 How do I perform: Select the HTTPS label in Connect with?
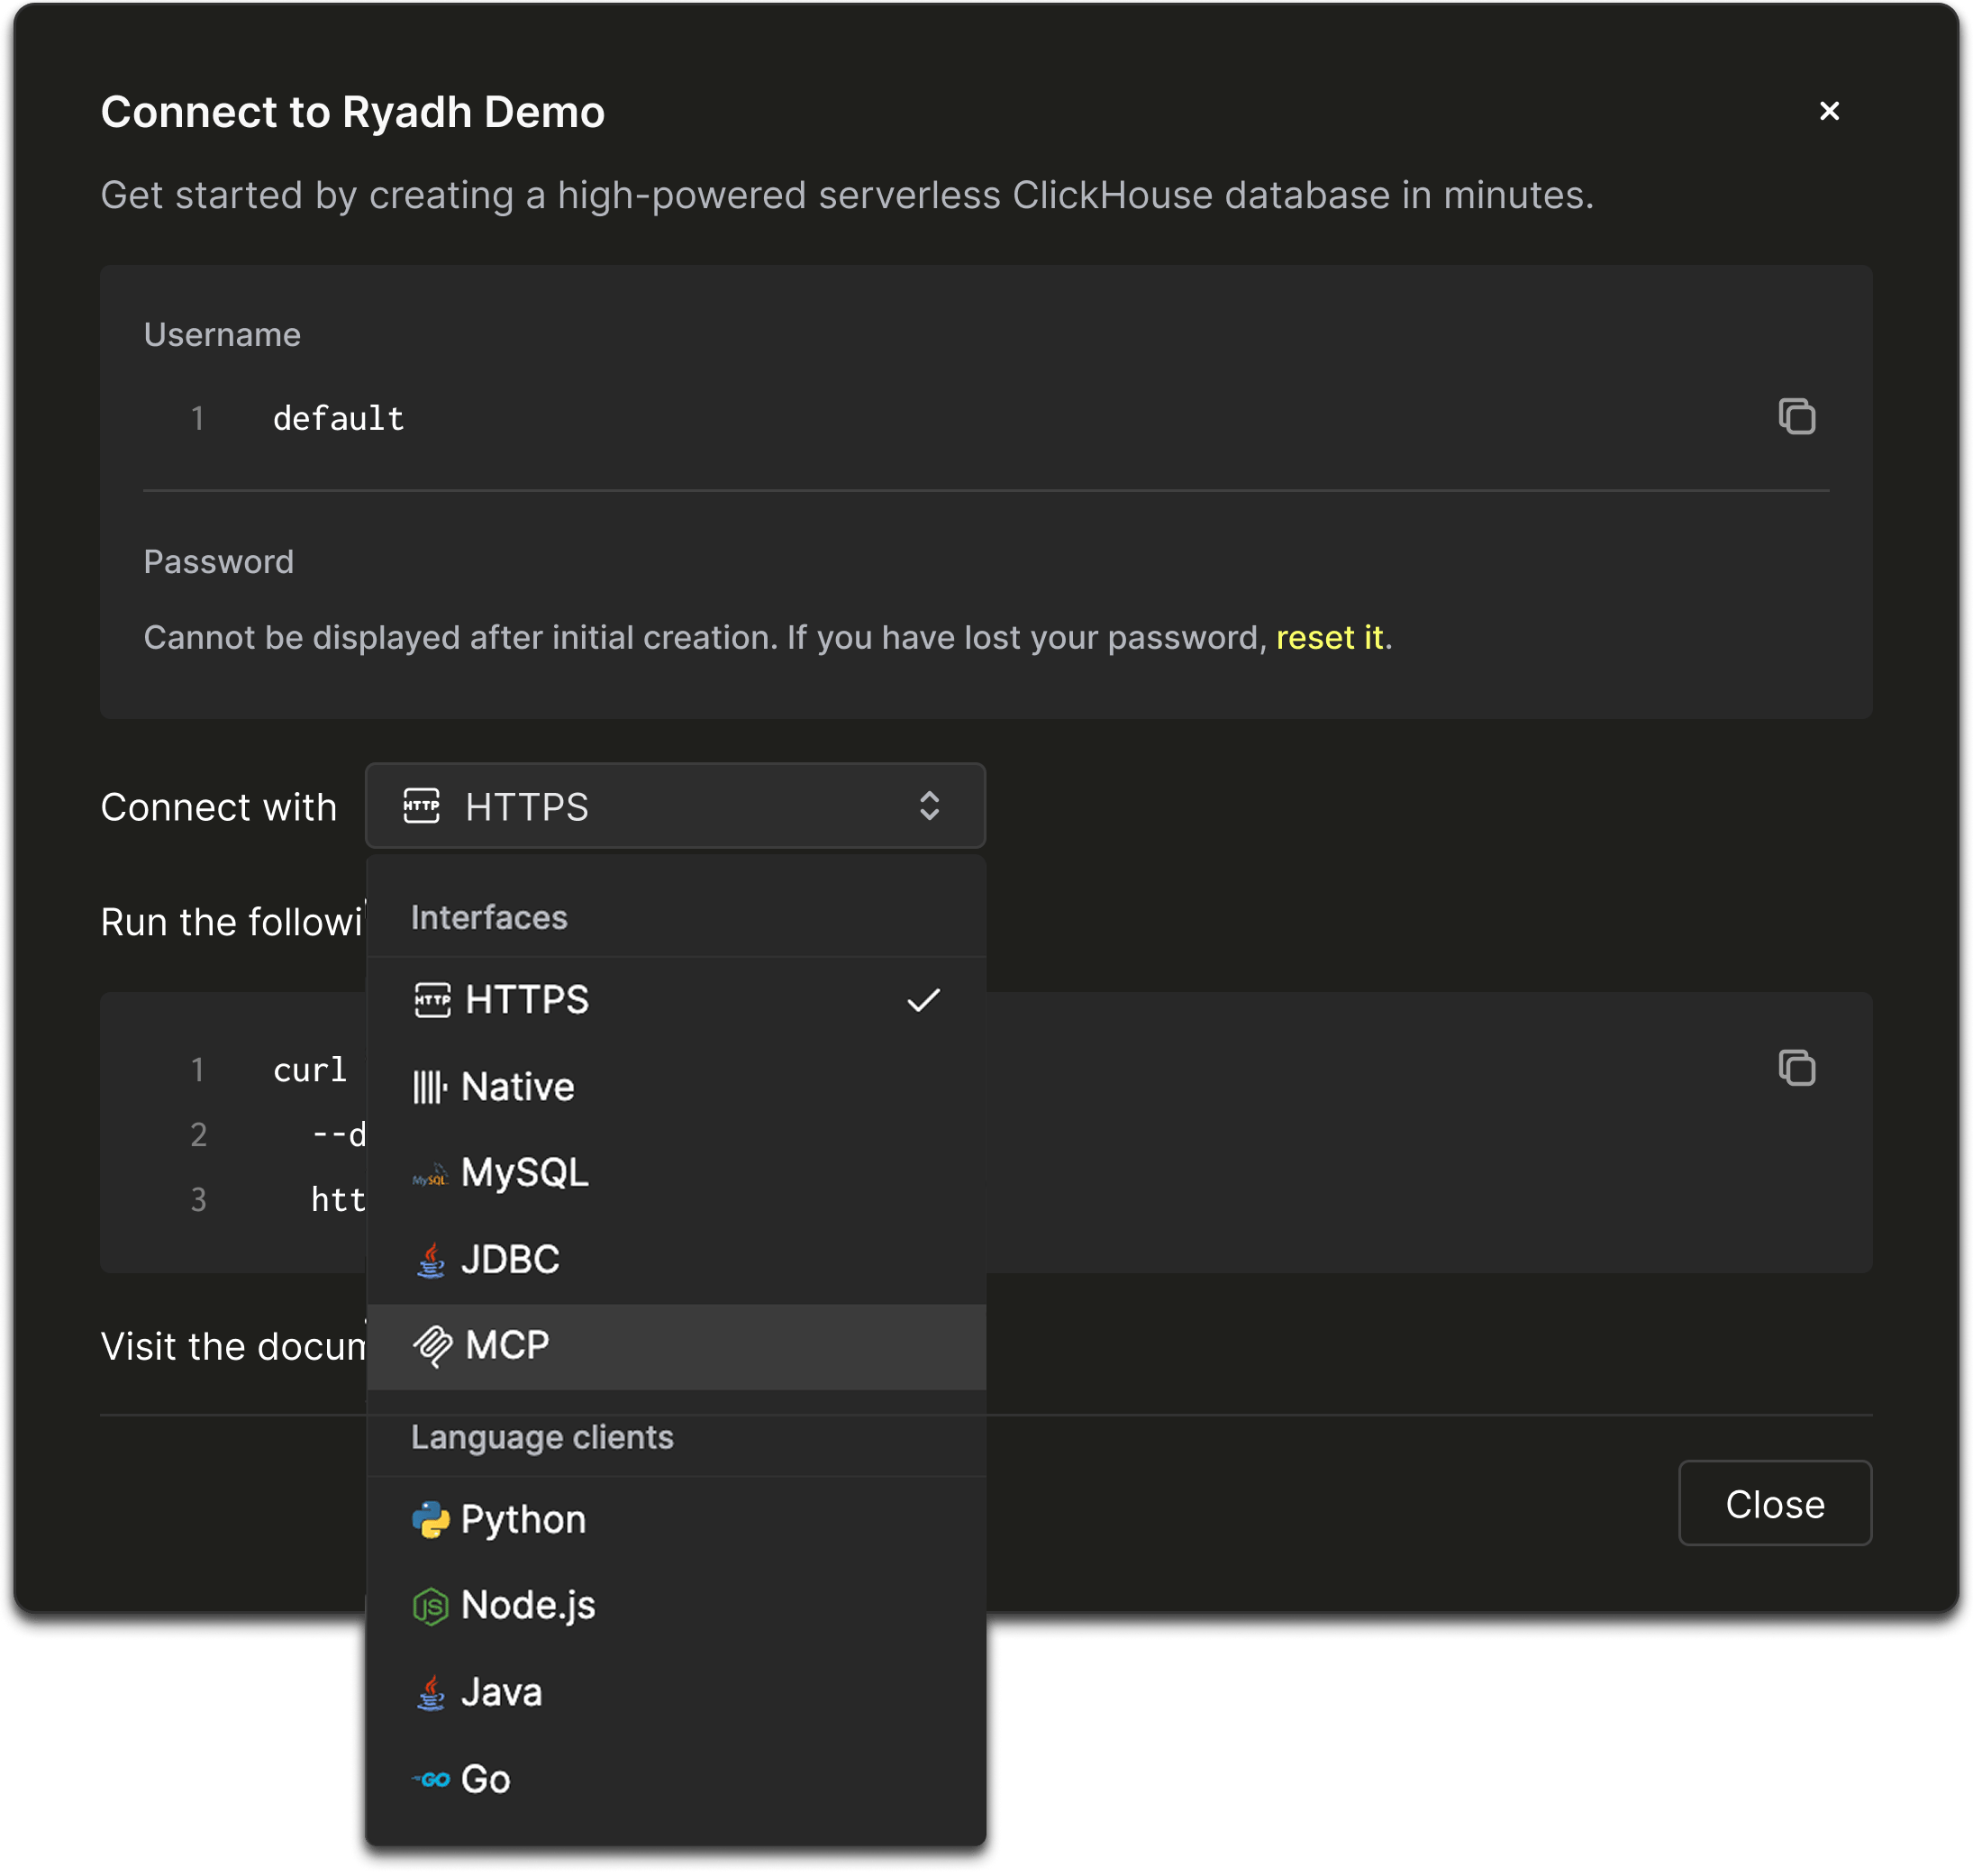526,806
